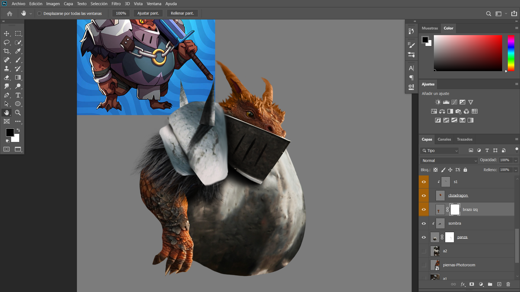Click the Rellenar pant. button

click(x=182, y=13)
